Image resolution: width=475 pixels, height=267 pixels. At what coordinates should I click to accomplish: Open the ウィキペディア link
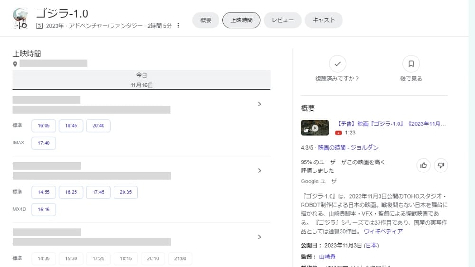tap(383, 231)
